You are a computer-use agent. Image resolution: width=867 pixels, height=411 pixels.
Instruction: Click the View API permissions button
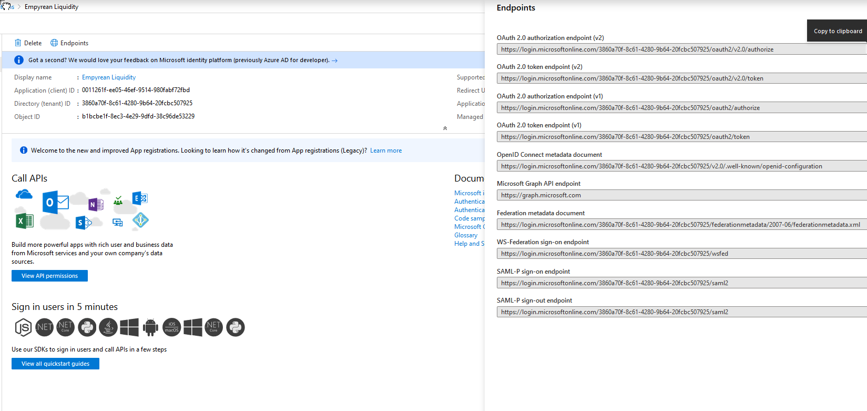pyautogui.click(x=49, y=276)
